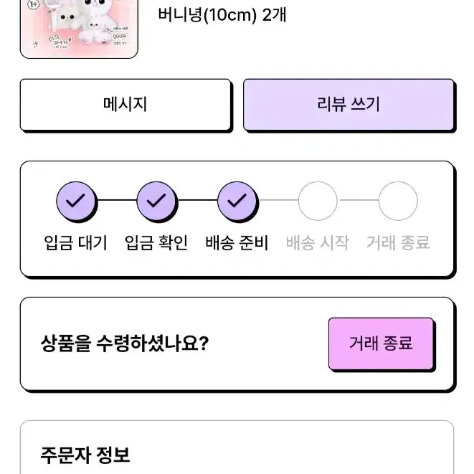Click the 입금 확인 step label
Image resolution: width=474 pixels, height=474 pixels.
156,243
